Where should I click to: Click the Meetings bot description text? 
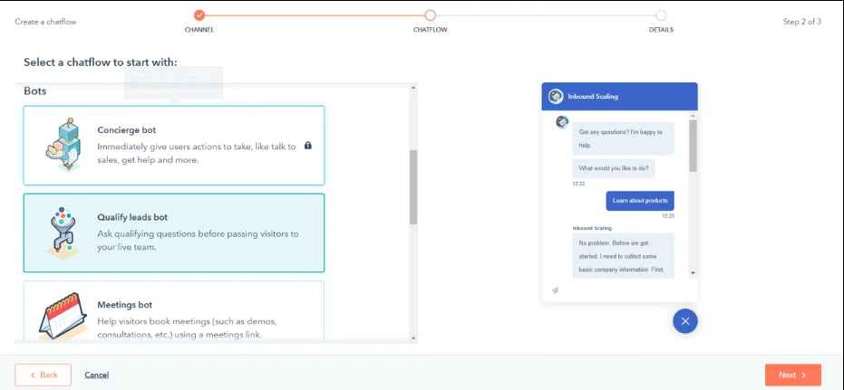click(x=188, y=328)
